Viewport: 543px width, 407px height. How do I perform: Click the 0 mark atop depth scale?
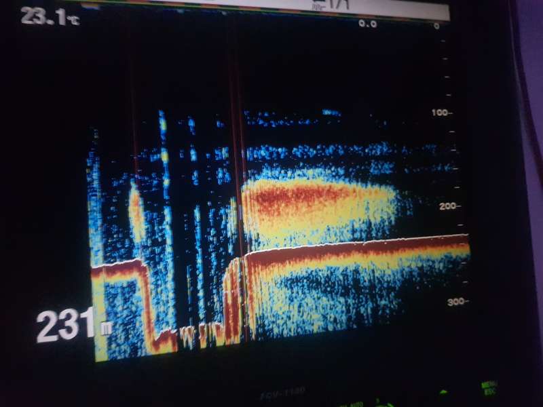click(436, 26)
